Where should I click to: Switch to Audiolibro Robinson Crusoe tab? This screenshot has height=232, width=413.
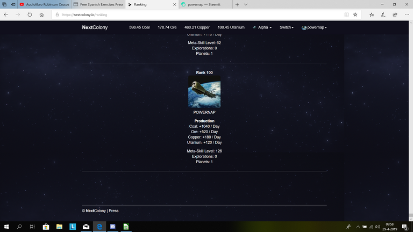(x=44, y=4)
